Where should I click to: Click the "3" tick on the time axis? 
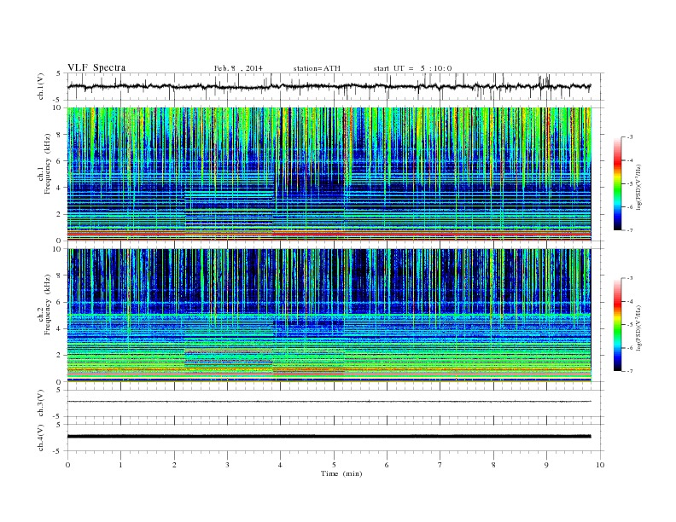click(227, 465)
